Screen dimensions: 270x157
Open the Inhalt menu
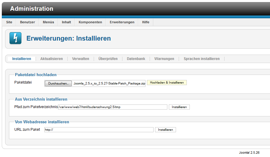[66, 22]
